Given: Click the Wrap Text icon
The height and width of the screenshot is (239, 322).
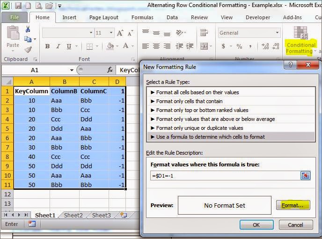Looking at the screenshot, I should [x=204, y=32].
